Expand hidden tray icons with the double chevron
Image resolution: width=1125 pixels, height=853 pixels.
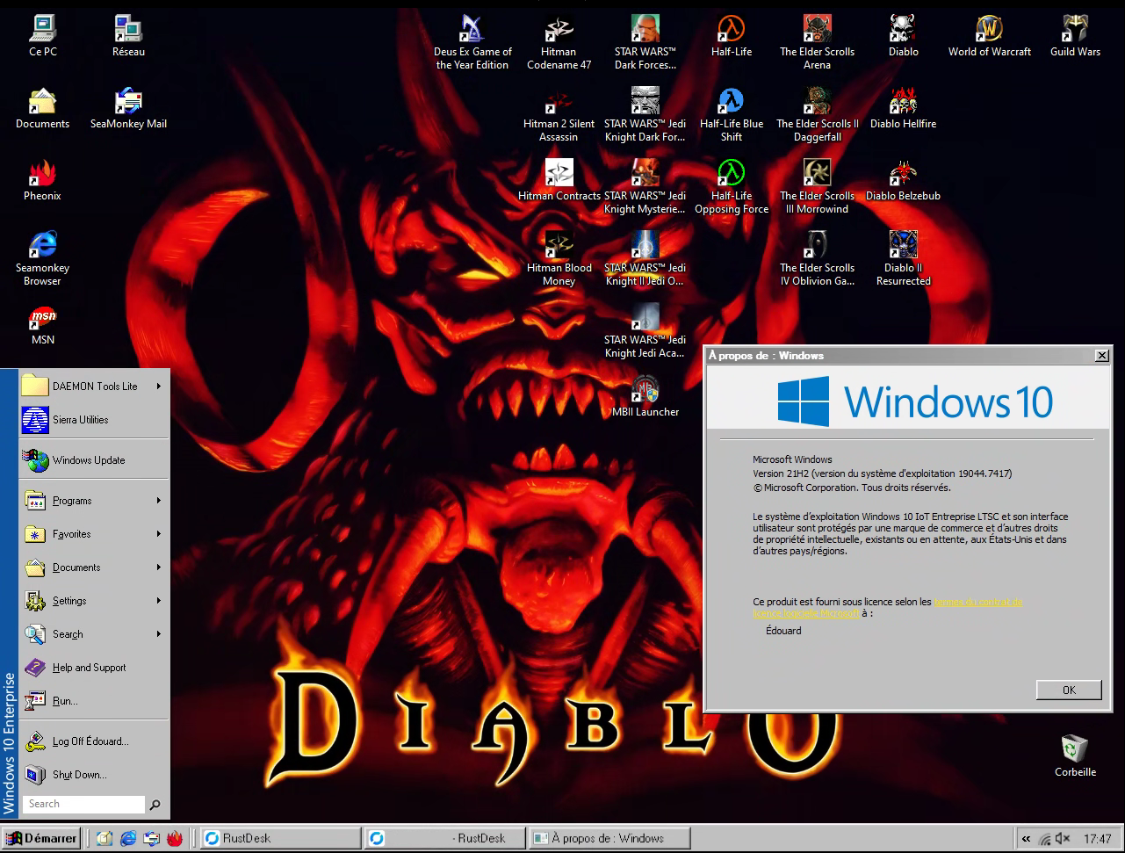[x=1026, y=839]
